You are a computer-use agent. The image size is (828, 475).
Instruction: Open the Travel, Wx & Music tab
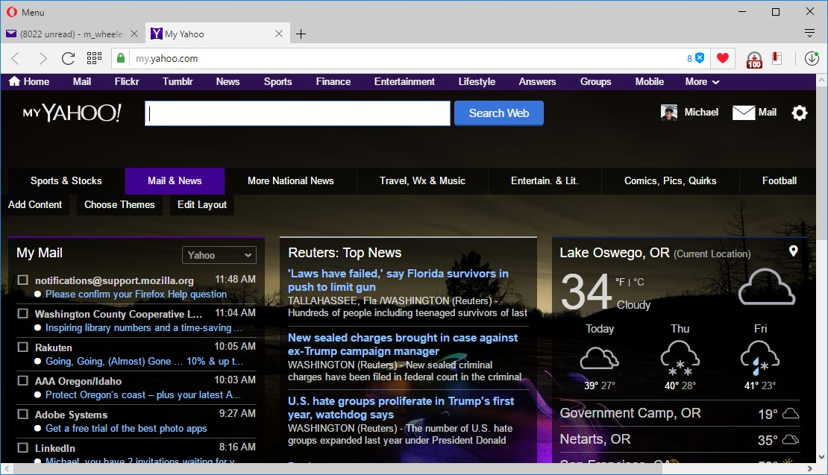422,180
